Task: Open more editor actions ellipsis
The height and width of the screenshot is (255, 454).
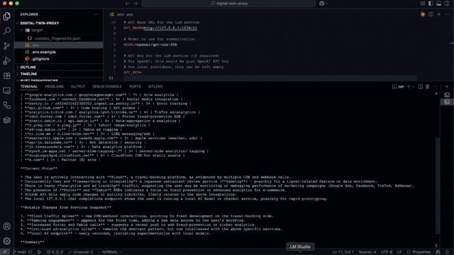Action: coord(447,14)
